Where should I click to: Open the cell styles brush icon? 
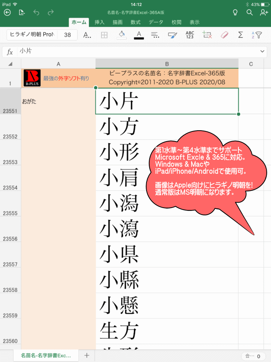pos(173,35)
